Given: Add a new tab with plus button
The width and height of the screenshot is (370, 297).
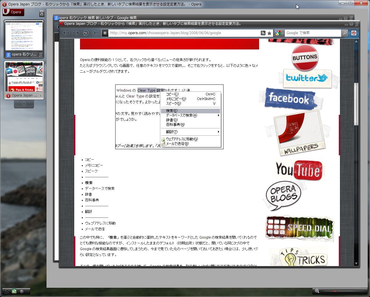Looking at the screenshot, I should (x=24, y=104).
